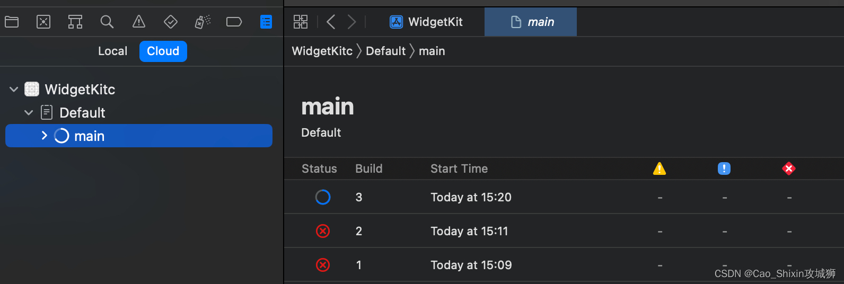This screenshot has height=284, width=844.
Task: Open the Symbol navigator hierarchy icon
Action: (x=75, y=22)
